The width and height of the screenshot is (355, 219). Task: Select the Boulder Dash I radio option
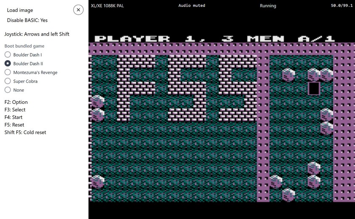[x=8, y=55]
